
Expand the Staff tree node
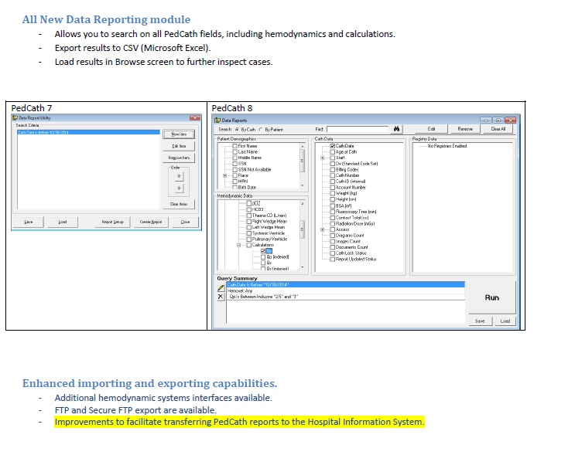[x=323, y=158]
